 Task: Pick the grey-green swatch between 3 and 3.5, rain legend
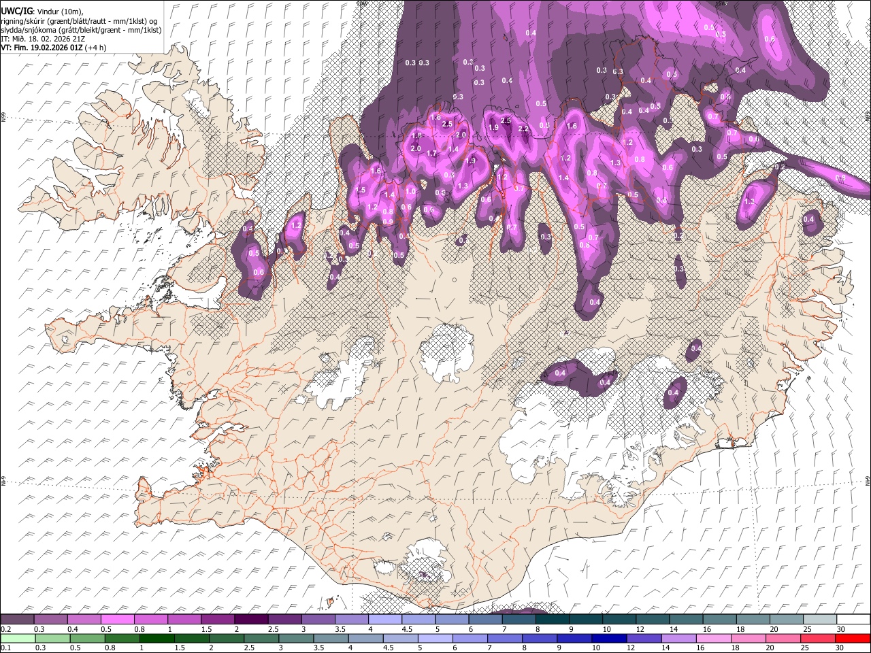click(296, 638)
